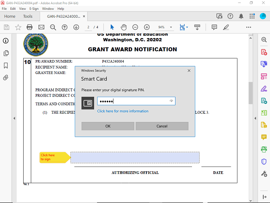Open the Bookmarks panel

point(5,66)
